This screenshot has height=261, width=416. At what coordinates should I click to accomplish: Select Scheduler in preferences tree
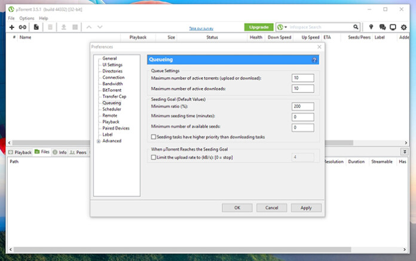coord(112,109)
